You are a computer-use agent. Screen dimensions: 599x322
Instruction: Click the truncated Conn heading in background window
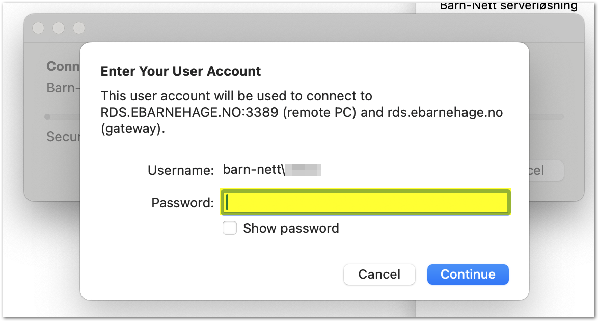pyautogui.click(x=63, y=66)
